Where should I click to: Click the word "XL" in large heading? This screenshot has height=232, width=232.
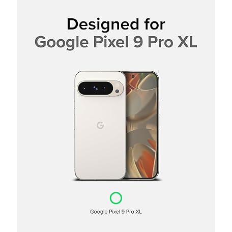187,42
